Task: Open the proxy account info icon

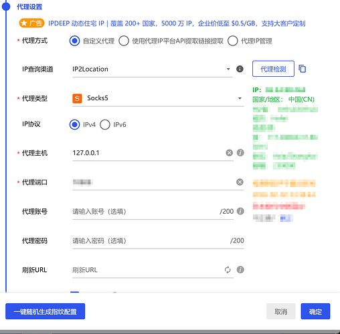Action: (240, 211)
